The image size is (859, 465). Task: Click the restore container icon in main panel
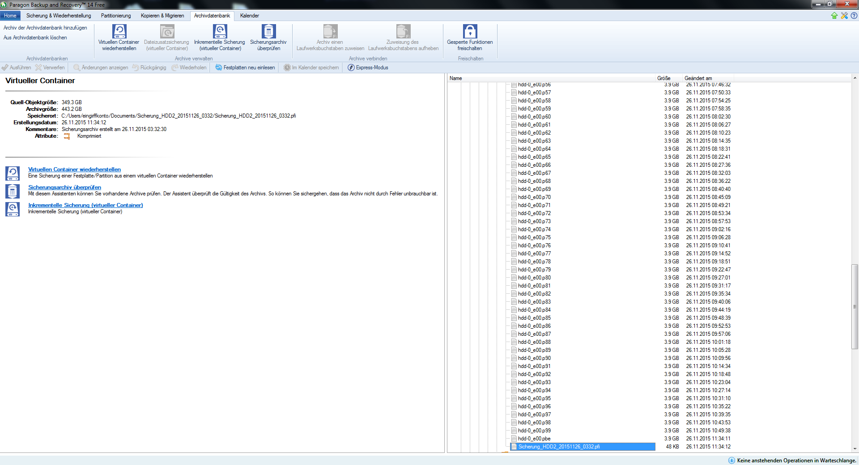(13, 173)
